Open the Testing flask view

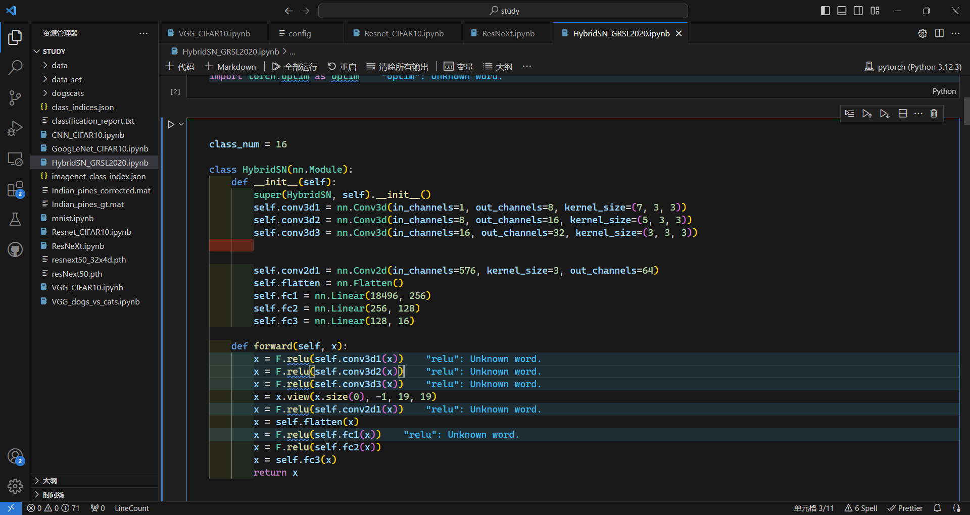coord(15,219)
